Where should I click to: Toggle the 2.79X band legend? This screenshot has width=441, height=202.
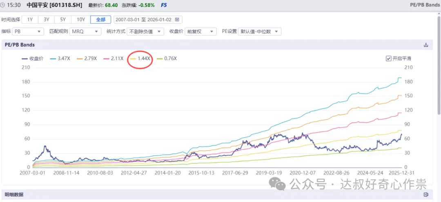[x=86, y=59]
